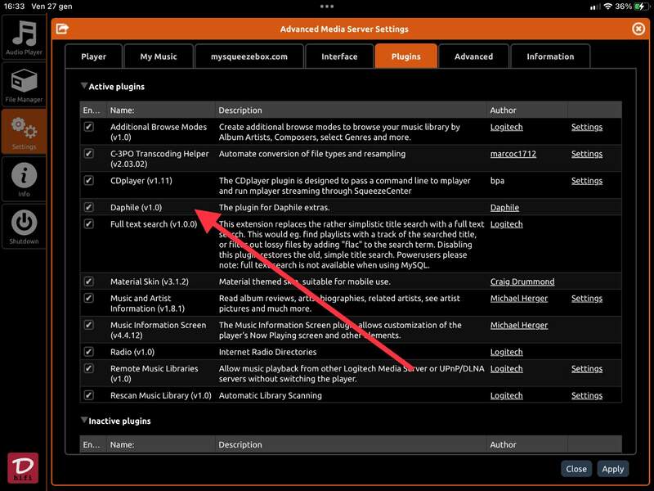Disable the Material Skin plugin checkbox
Viewport: 654px width, 491px height.
click(89, 282)
